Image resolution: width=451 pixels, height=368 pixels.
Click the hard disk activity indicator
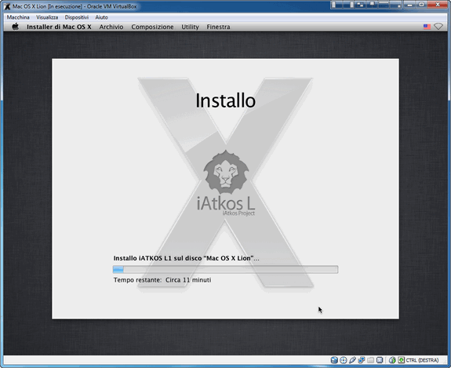point(334,360)
